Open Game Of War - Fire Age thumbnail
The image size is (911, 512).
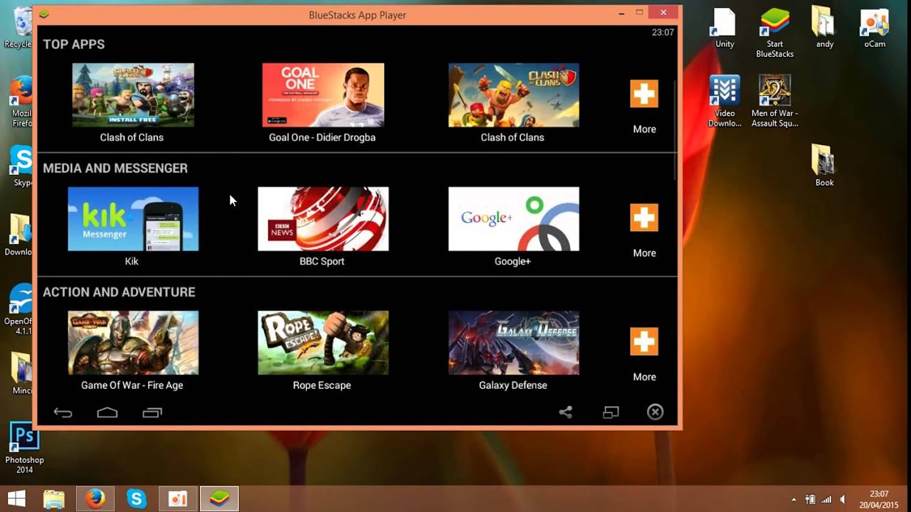pyautogui.click(x=133, y=343)
